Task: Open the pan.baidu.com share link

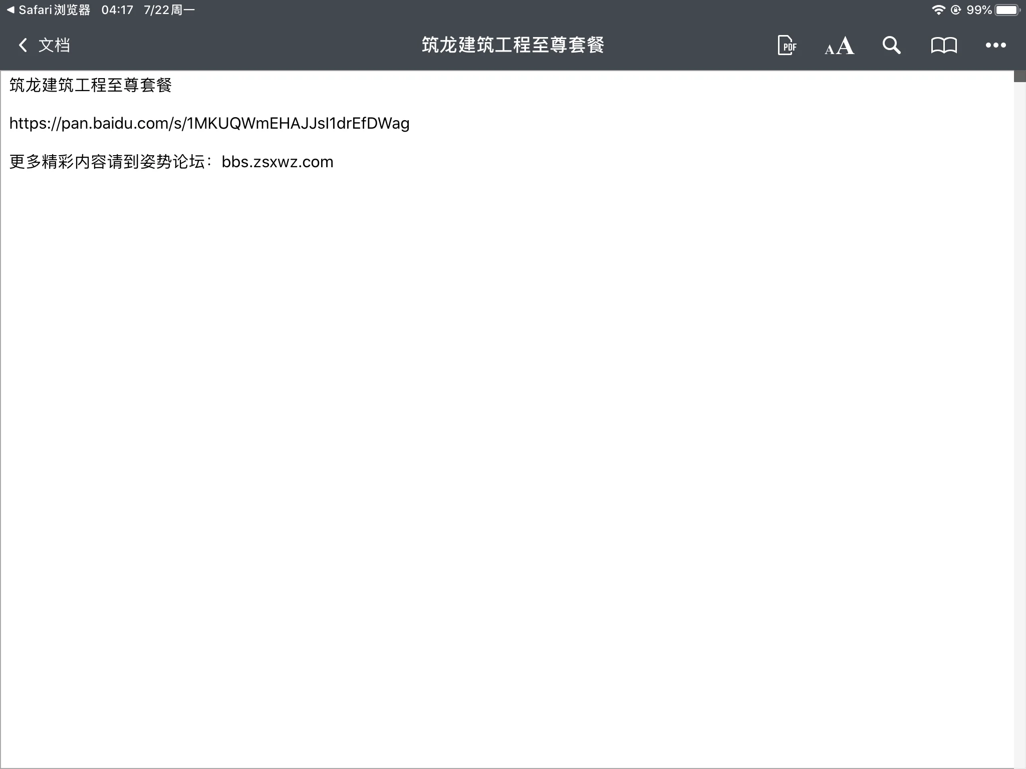Action: click(209, 123)
